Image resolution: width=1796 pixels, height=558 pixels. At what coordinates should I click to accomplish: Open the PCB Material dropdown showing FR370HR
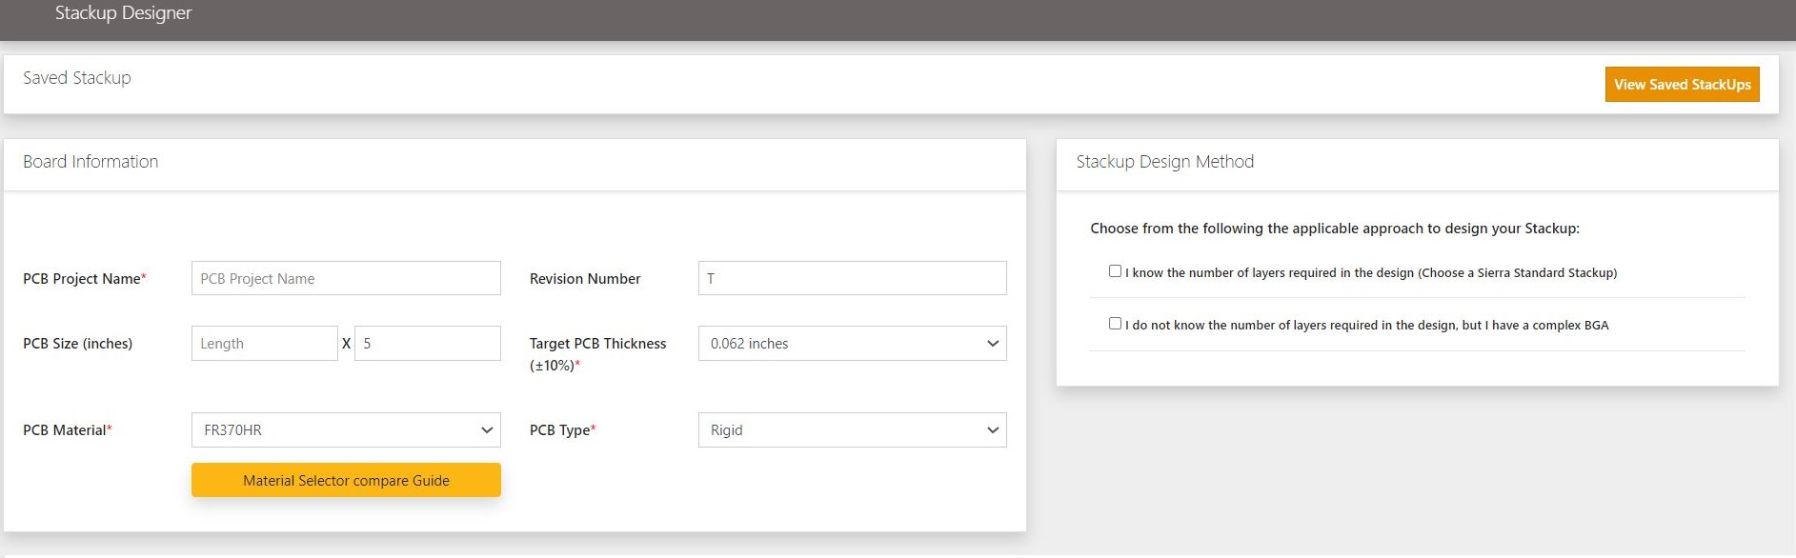pos(346,430)
